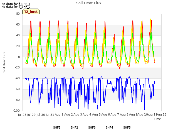Screen dimensions: 178x133
Task: Click the TZ_fmet annotation label
Action: click(31, 12)
